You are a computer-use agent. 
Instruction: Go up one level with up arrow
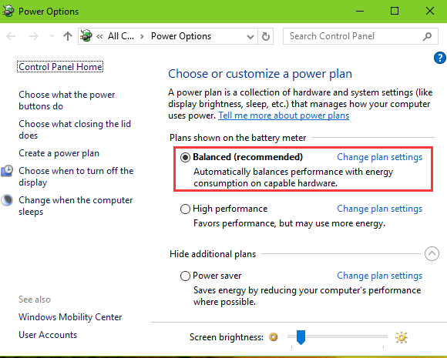coord(68,36)
